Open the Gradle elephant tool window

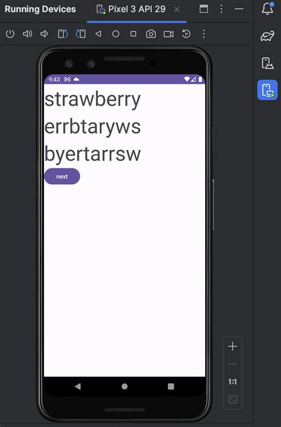[267, 36]
